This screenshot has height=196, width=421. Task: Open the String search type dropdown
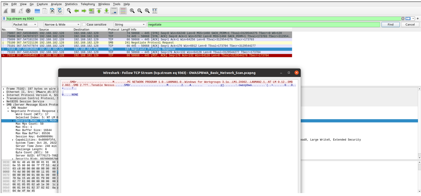pos(130,25)
